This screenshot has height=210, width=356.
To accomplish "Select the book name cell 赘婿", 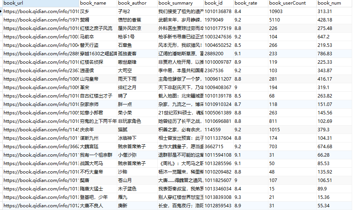I will tap(98, 20).
